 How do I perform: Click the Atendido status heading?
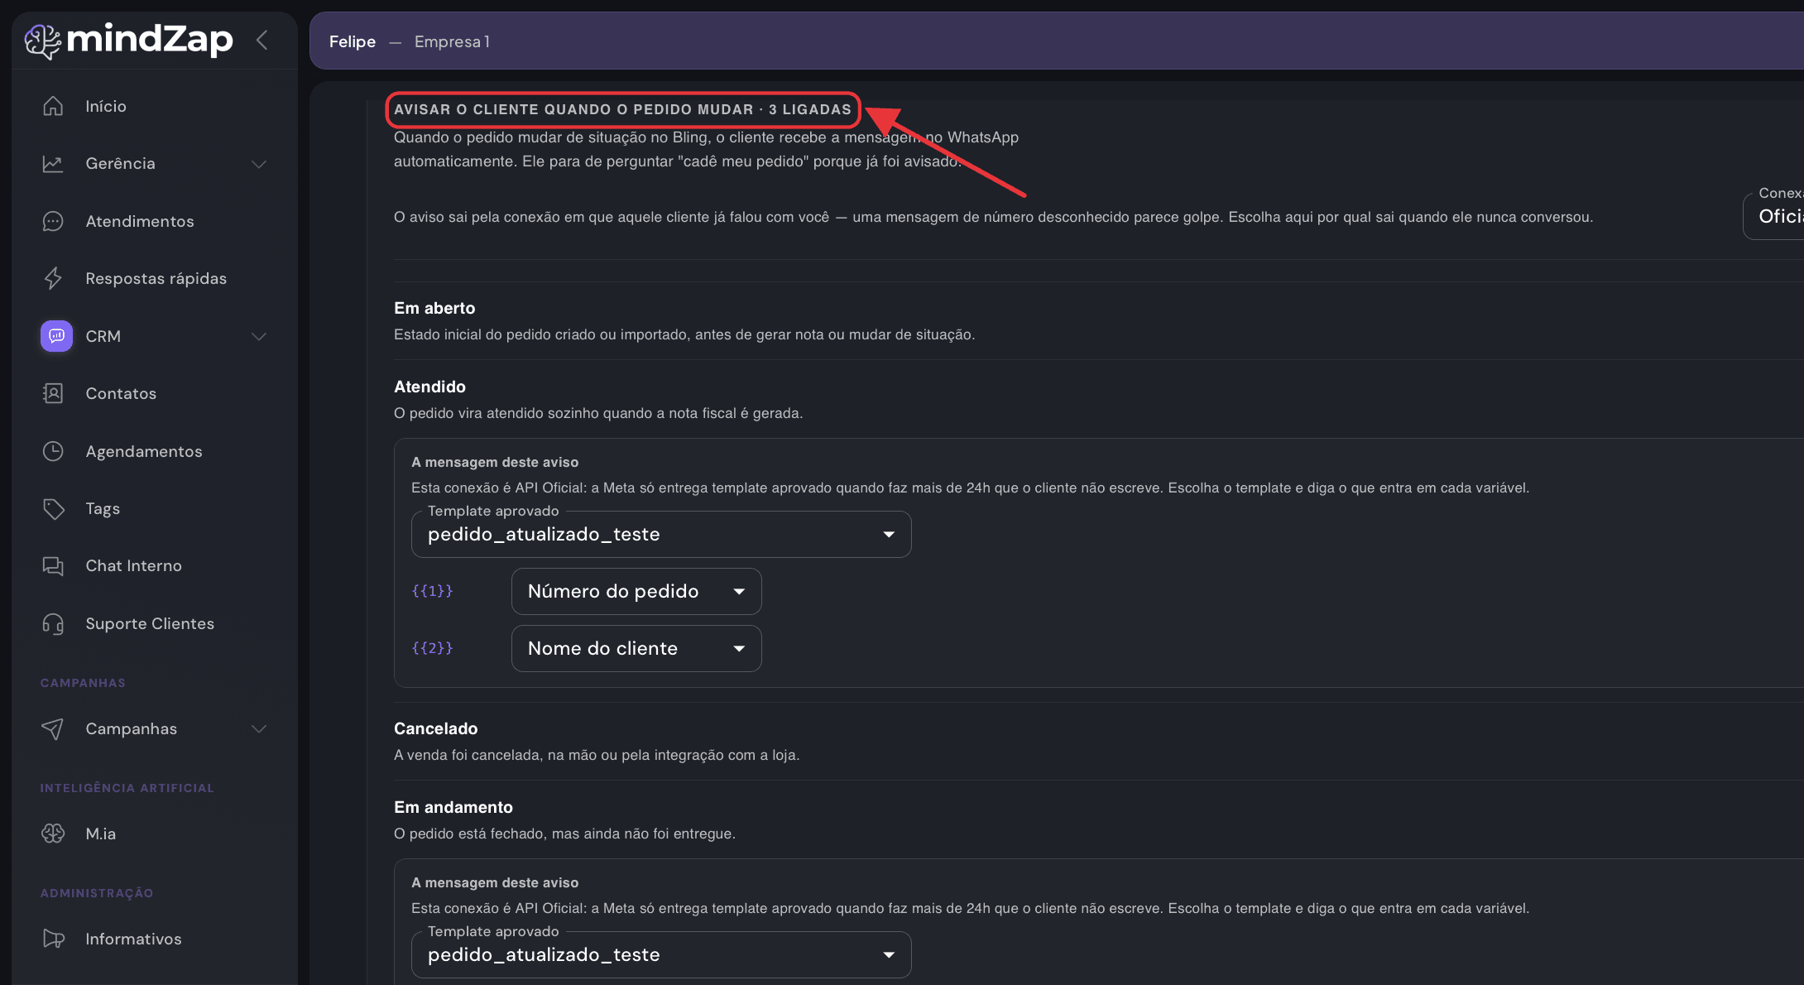[429, 387]
